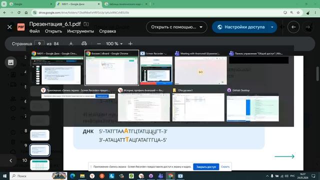This screenshot has width=320, height=180.
Task: Open Microsoft Teams from the taskbar
Action: pos(160,176)
